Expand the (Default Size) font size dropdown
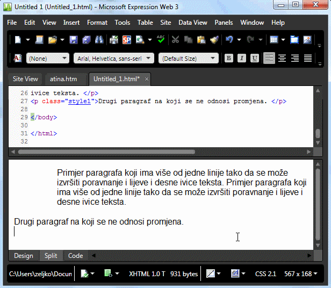331x288 pixels. coord(189,58)
